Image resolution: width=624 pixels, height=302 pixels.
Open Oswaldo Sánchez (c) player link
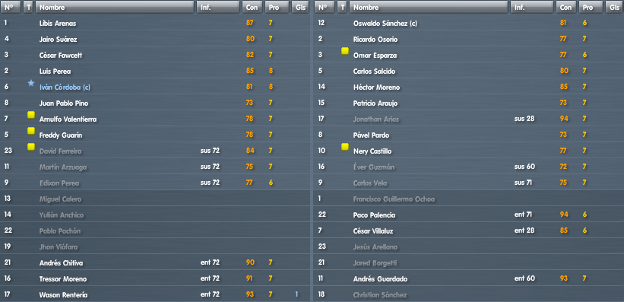[385, 24]
